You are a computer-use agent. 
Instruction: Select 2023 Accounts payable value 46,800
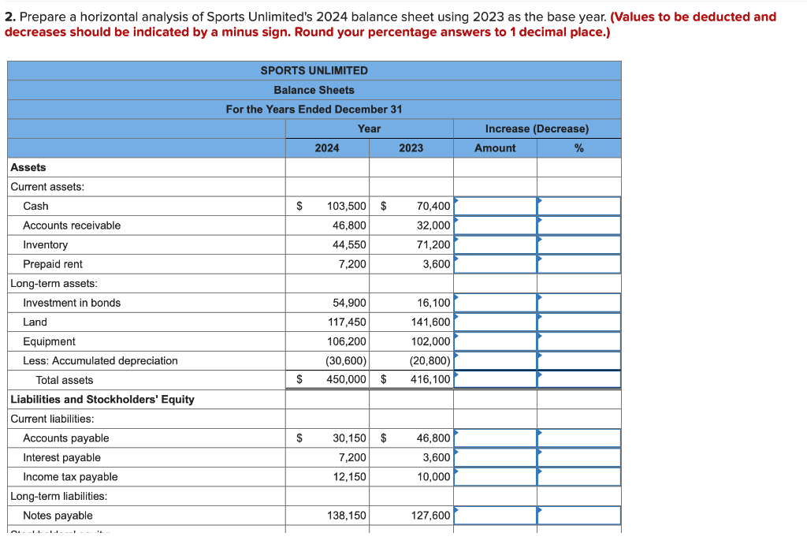pyautogui.click(x=433, y=438)
